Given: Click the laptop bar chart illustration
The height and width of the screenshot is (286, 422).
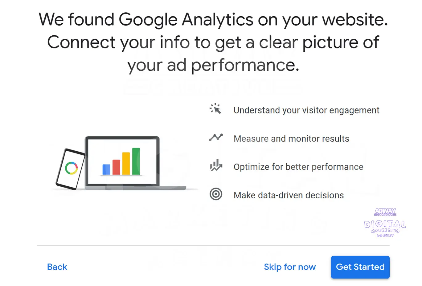Looking at the screenshot, I should 122,161.
